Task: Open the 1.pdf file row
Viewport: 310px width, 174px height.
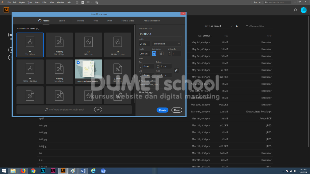Action: coord(155,118)
